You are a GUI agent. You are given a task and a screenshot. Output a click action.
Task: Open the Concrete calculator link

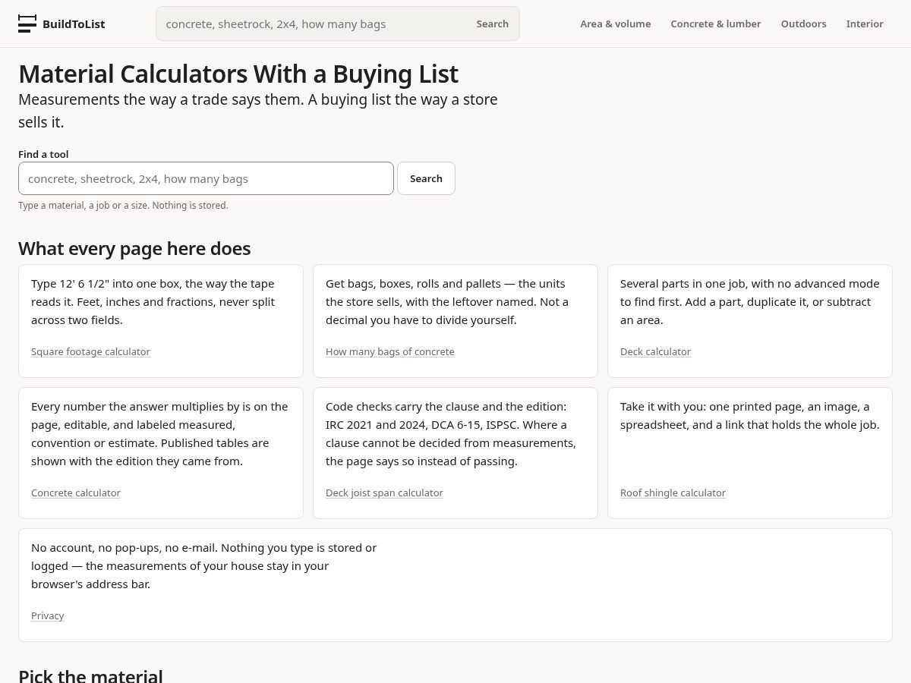pos(76,493)
